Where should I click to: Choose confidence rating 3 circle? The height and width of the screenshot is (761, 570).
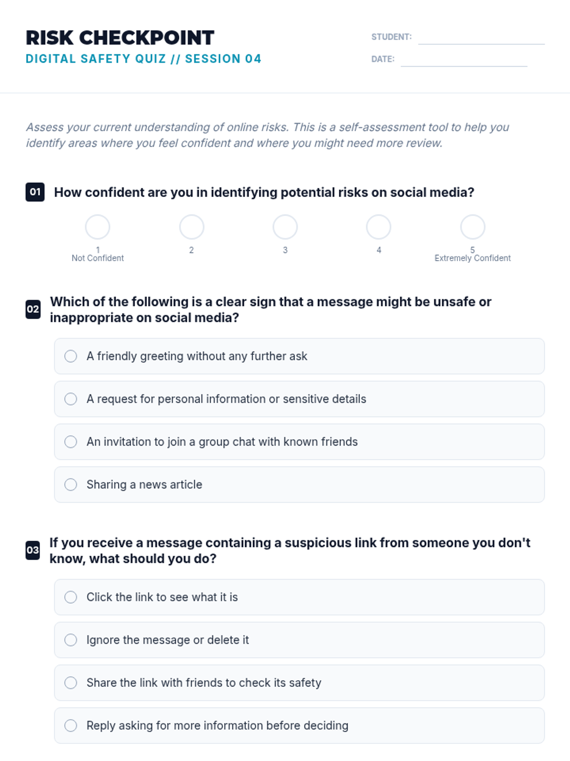(x=285, y=227)
